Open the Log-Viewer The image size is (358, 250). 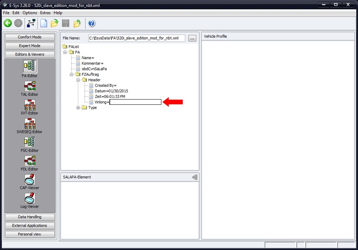pyautogui.click(x=30, y=198)
